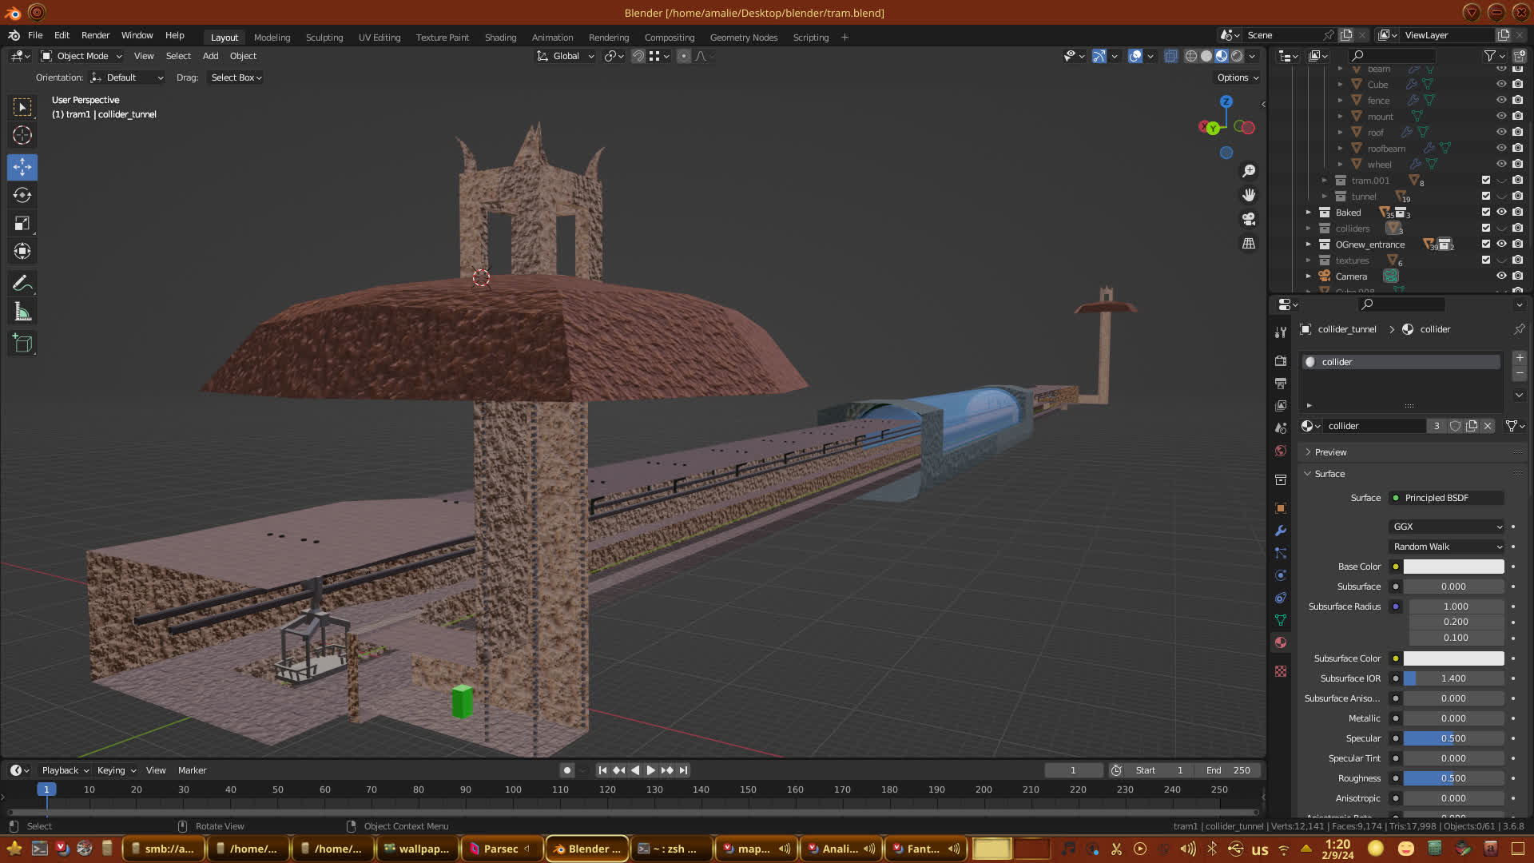The width and height of the screenshot is (1534, 863).
Task: Open the Parsec taskbar window
Action: coord(500,849)
